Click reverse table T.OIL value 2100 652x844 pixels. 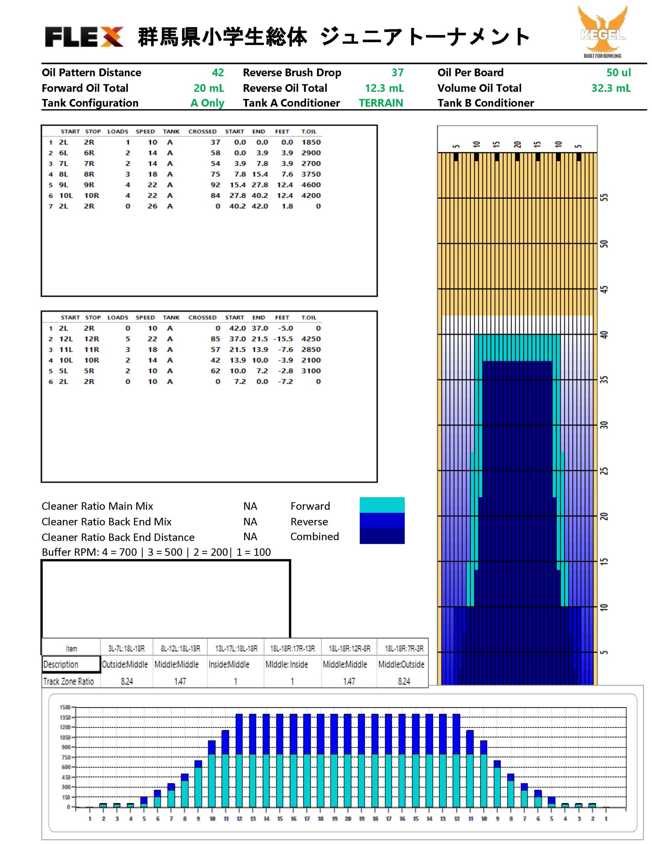pyautogui.click(x=311, y=360)
